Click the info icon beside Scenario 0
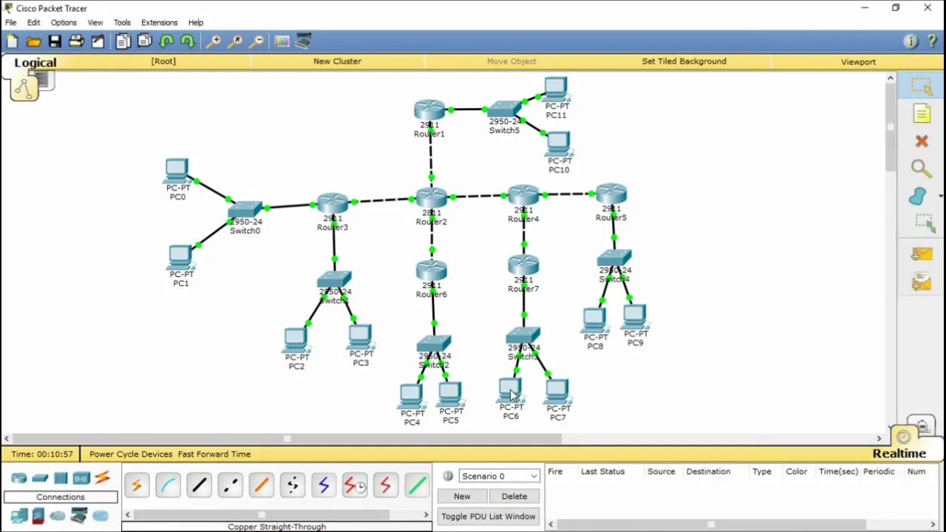This screenshot has width=946, height=532. [x=448, y=476]
